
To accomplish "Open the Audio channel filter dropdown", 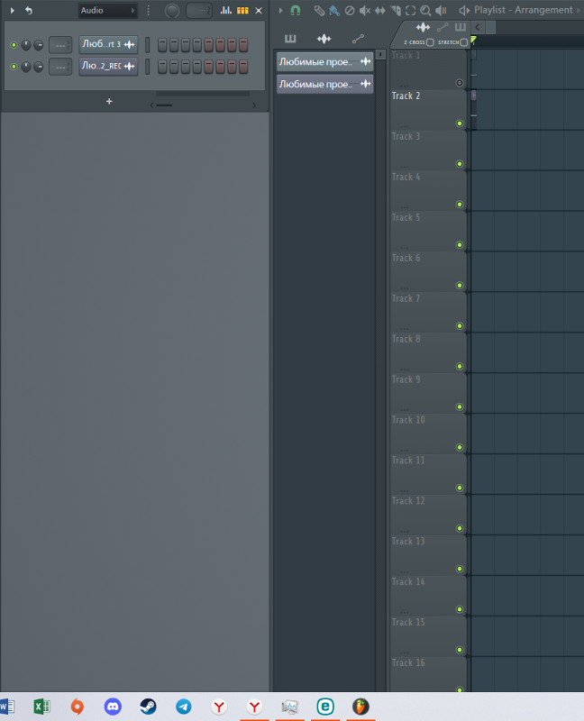I will pos(107,10).
